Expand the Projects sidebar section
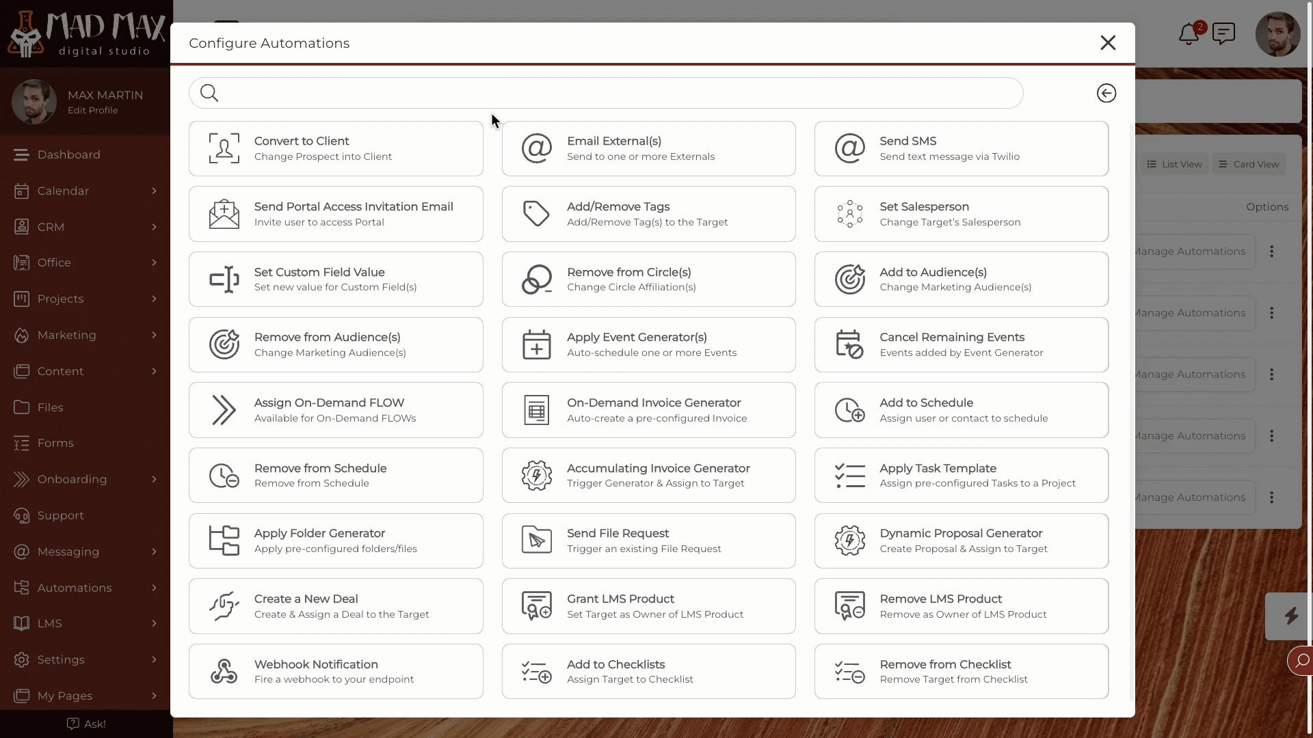Image resolution: width=1313 pixels, height=738 pixels. click(x=152, y=298)
